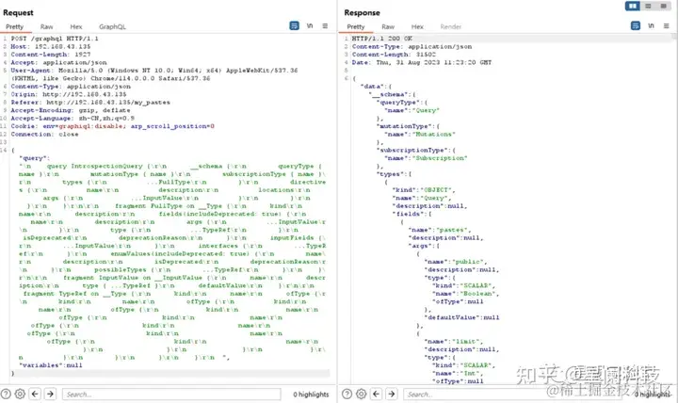
Task: Focus the Request search input field
Action: 171,395
